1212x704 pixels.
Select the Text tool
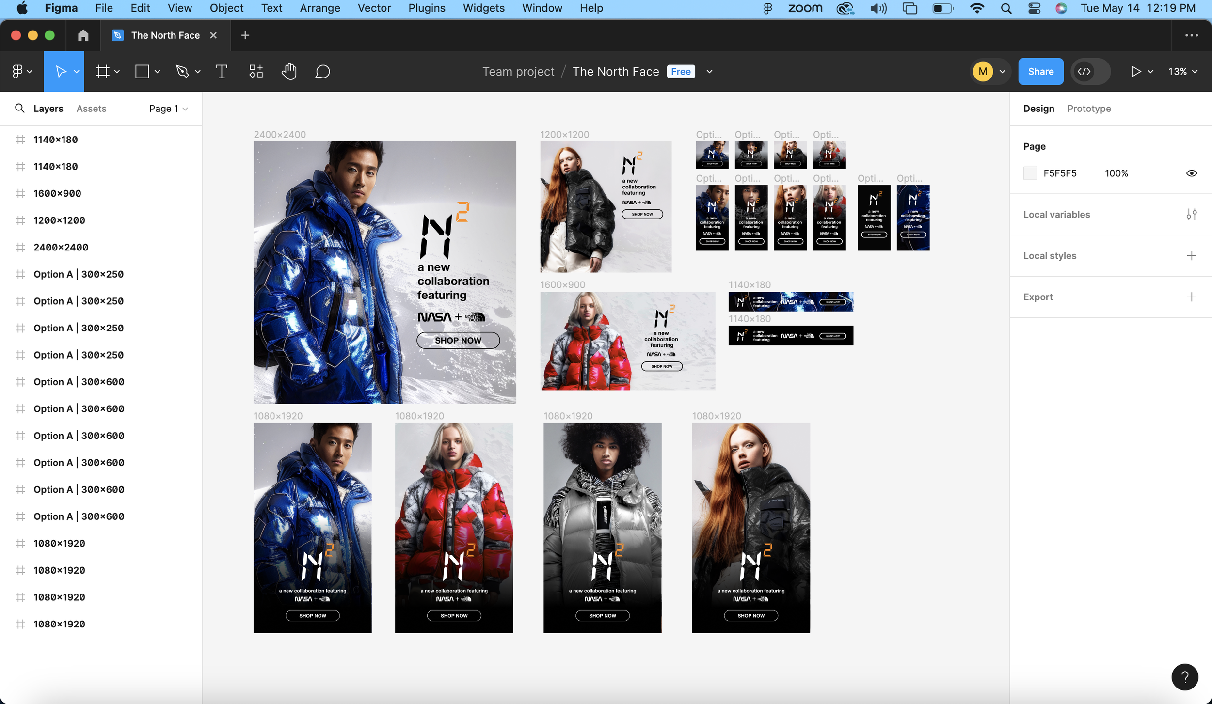tap(222, 72)
